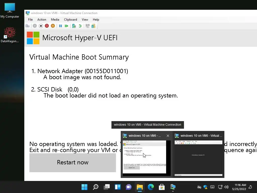Open the Clipboard menu
Image resolution: width=257 pixels, height=193 pixels.
pos(71,20)
